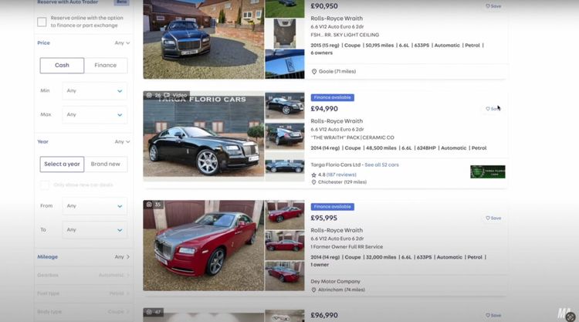This screenshot has height=322, width=579.
Task: Select the Cash price option
Action: tap(62, 66)
